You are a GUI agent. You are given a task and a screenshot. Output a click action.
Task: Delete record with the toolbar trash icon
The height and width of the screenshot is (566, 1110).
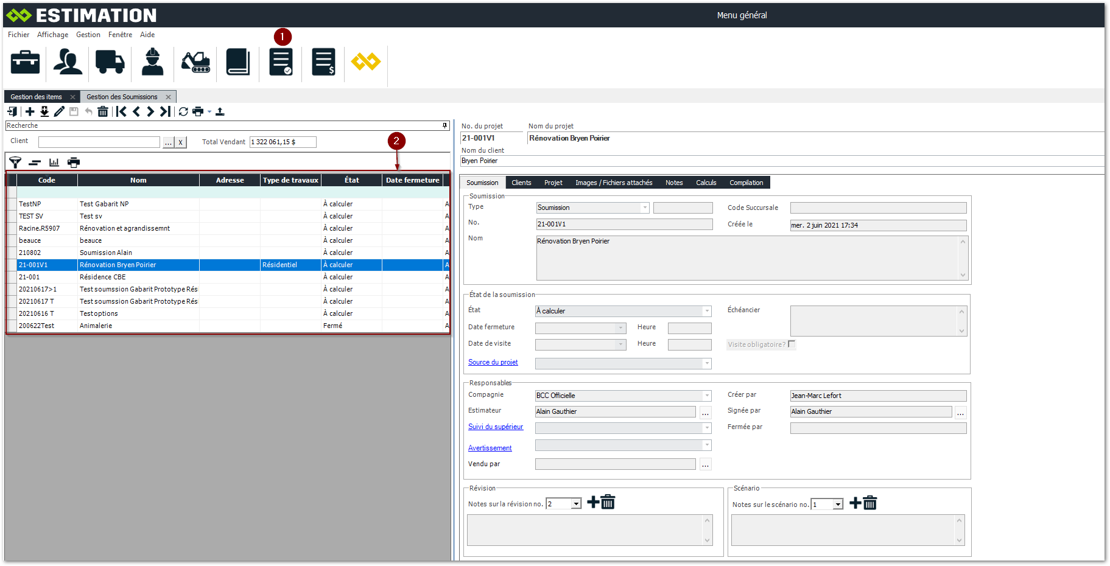point(103,111)
